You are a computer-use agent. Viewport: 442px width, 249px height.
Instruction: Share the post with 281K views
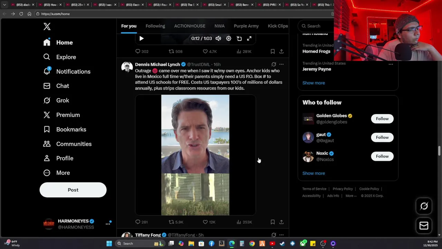[281, 52]
